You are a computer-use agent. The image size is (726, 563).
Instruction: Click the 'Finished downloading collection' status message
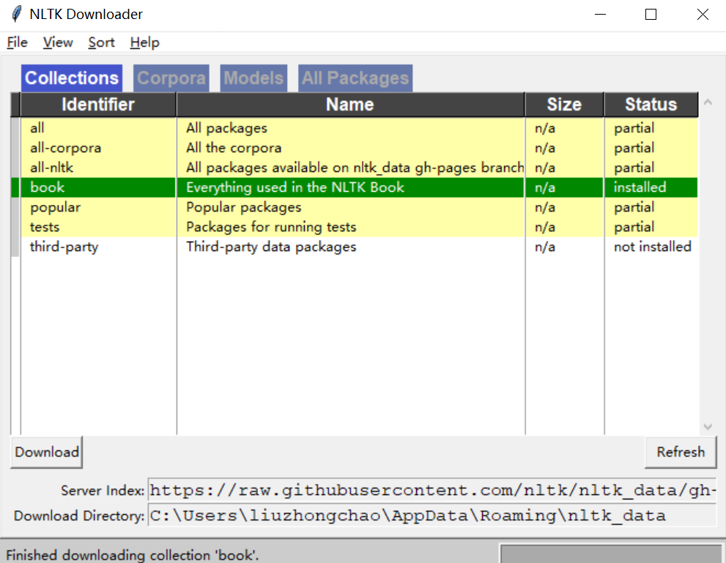(133, 555)
